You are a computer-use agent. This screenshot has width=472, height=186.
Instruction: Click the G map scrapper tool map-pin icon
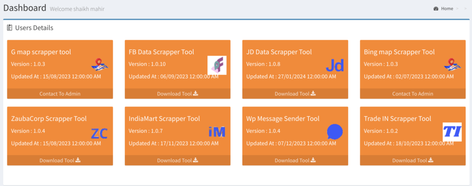[x=100, y=65]
